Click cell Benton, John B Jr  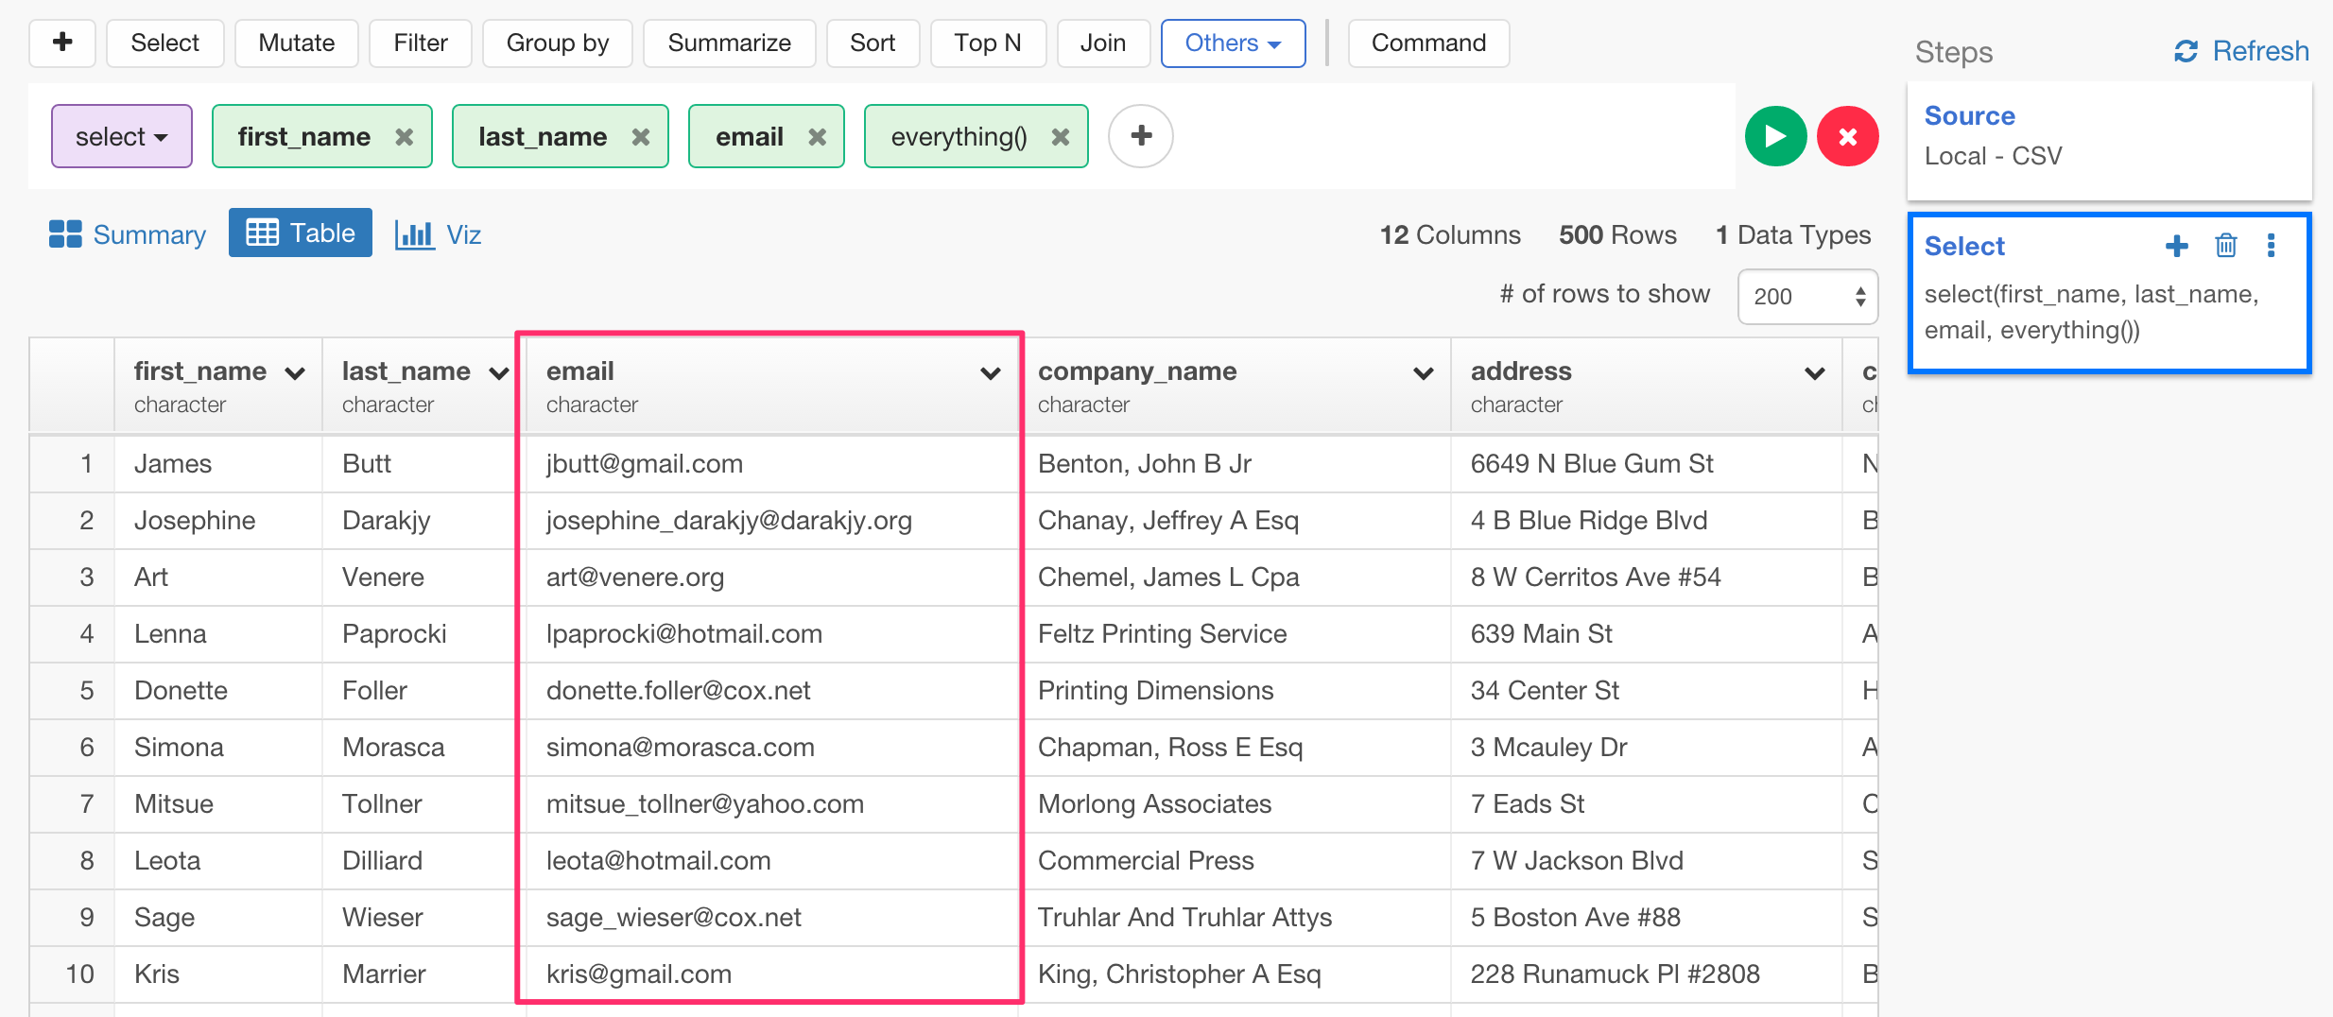tap(1235, 463)
